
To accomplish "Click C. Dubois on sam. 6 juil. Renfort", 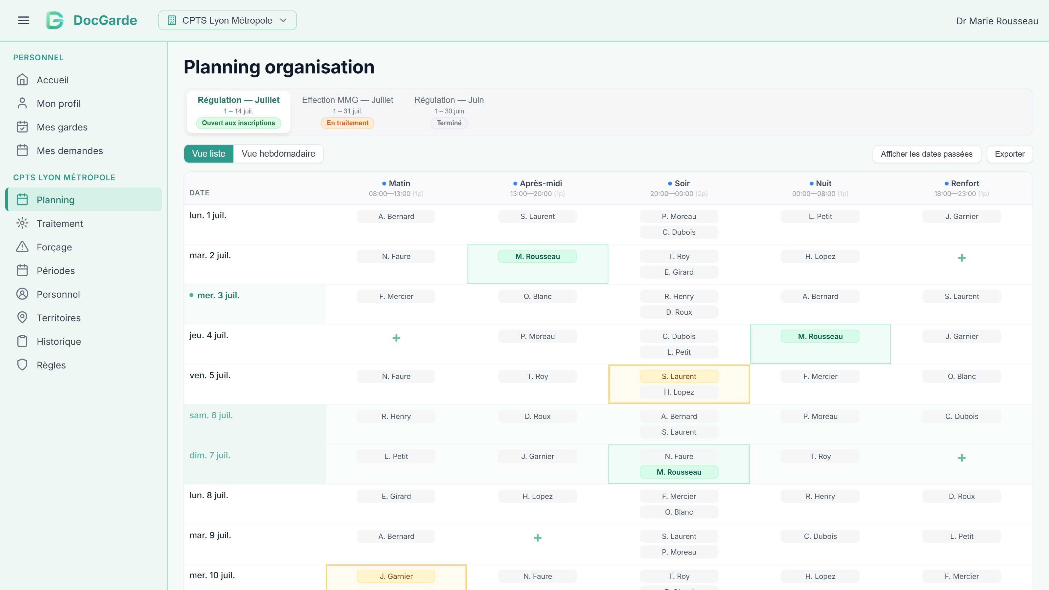I will click(x=961, y=416).
